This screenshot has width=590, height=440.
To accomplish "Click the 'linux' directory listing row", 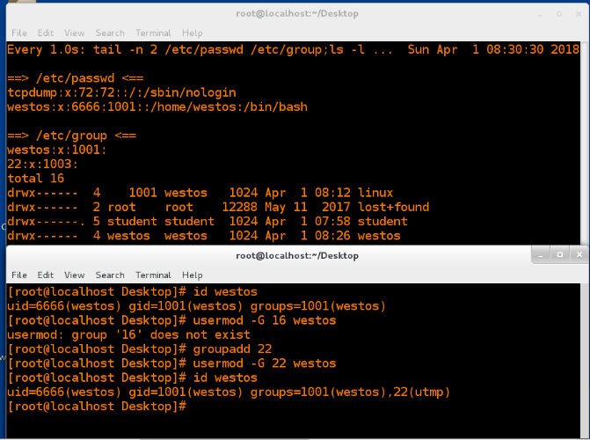I will pos(200,193).
